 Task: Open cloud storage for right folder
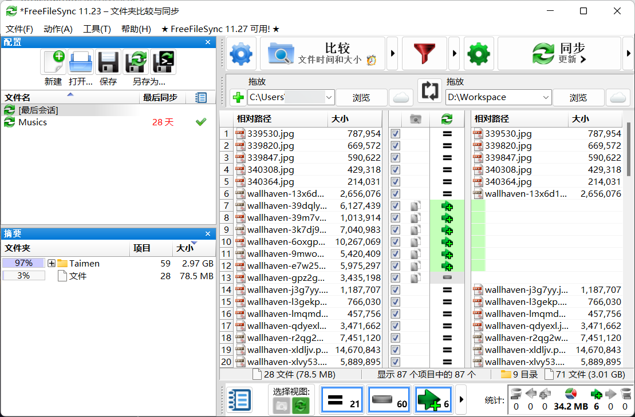pyautogui.click(x=618, y=97)
